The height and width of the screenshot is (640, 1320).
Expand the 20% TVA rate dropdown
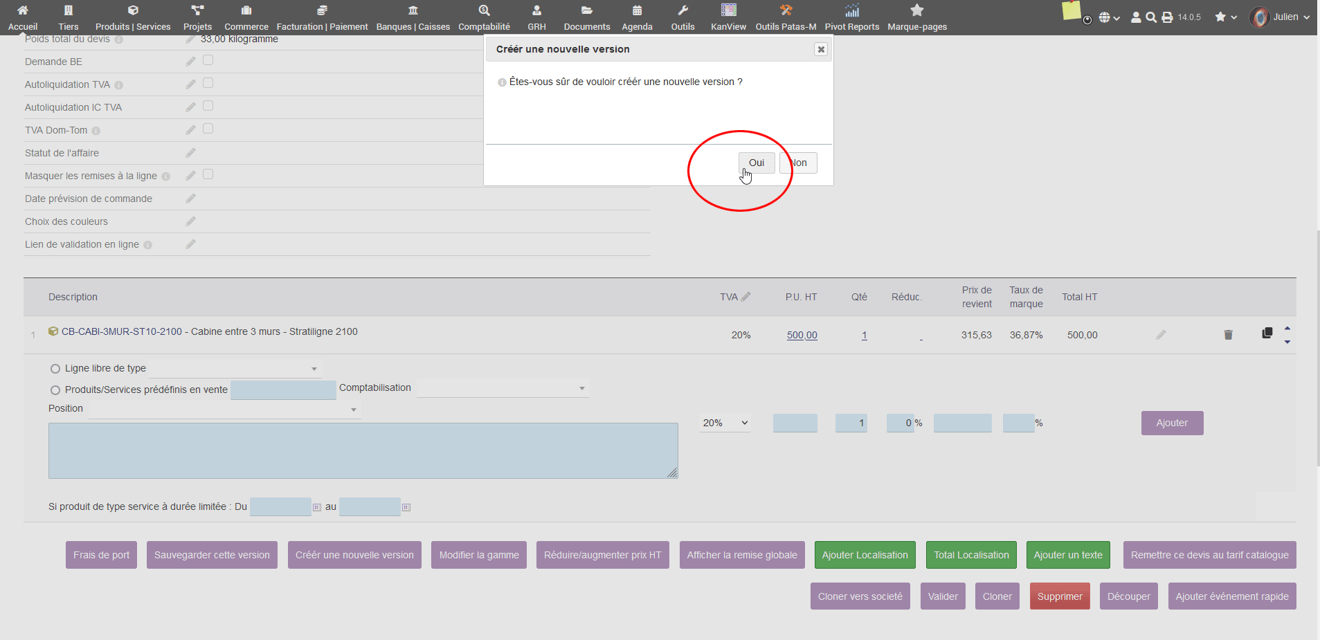click(x=725, y=423)
